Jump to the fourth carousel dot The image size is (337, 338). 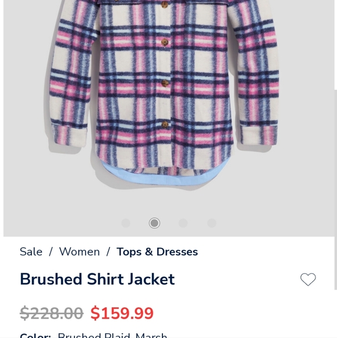click(212, 223)
